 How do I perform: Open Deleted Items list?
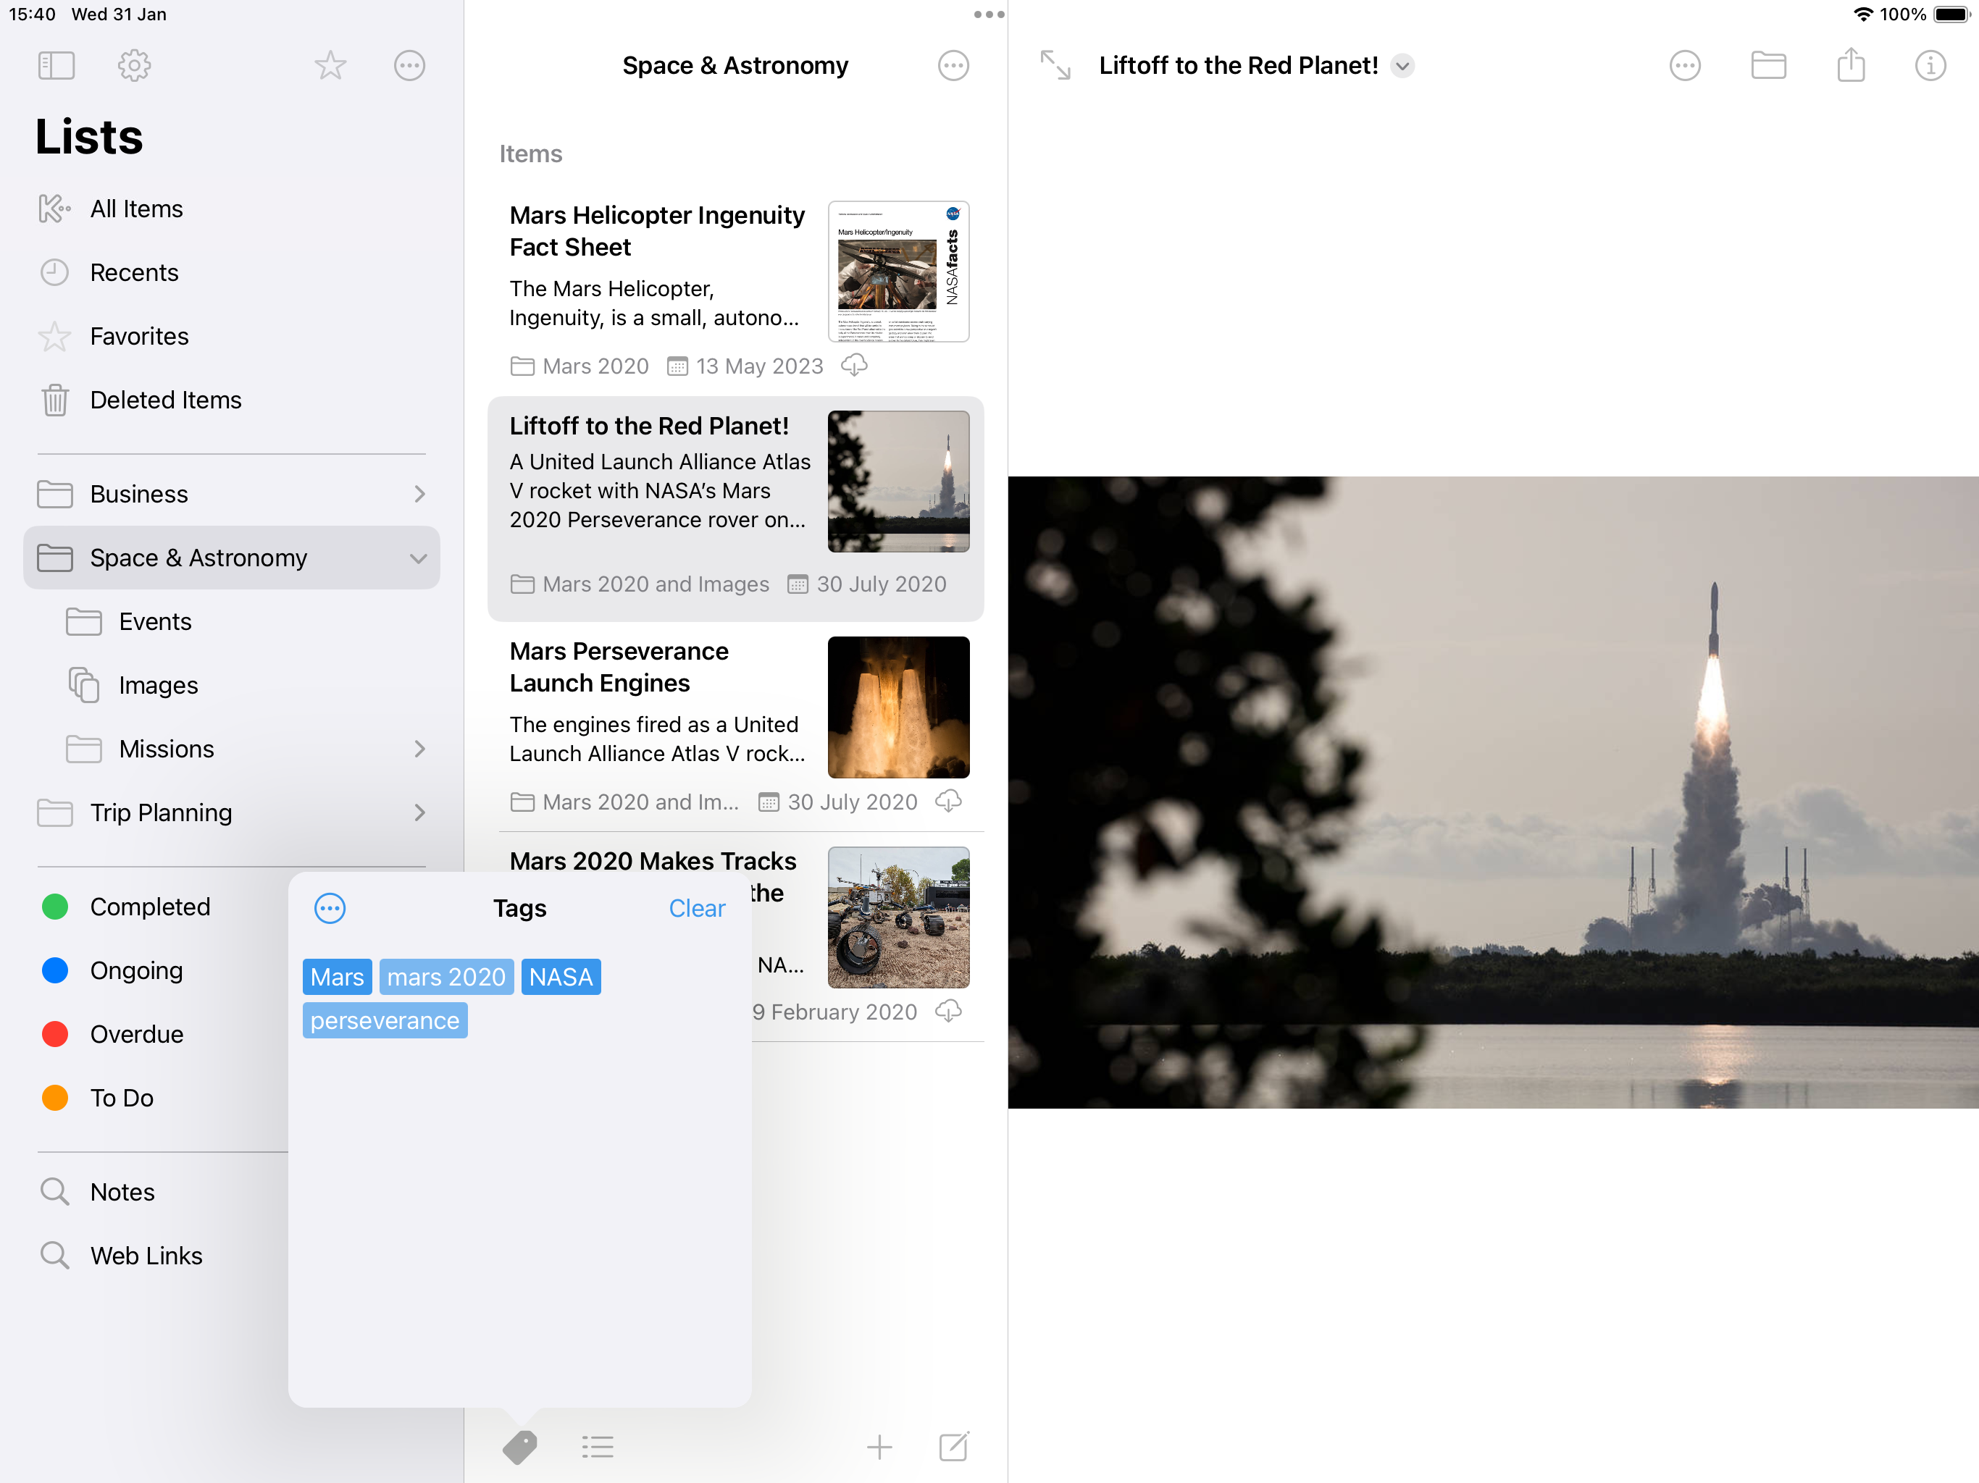231,400
